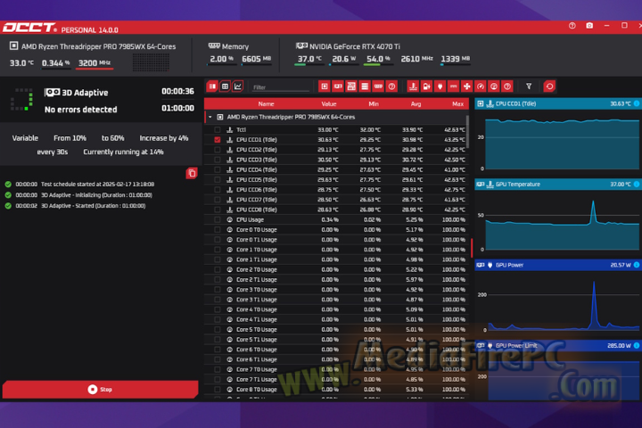This screenshot has height=428, width=642.
Task: Select the 'Core 2 T1 Usage' row name
Action: tap(257, 280)
